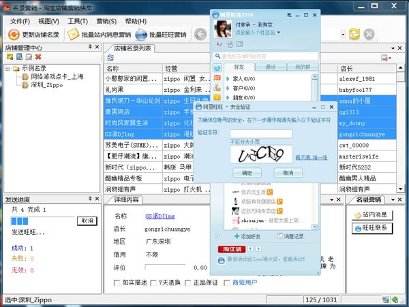The image size is (409, 307).
Task: Click the export icon at list top right
Action: pos(384,58)
